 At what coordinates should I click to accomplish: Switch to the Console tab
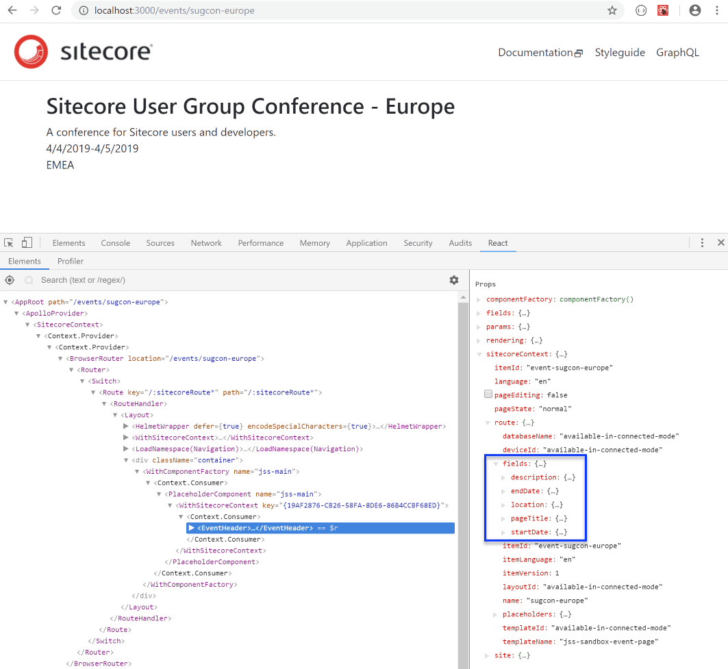point(116,243)
